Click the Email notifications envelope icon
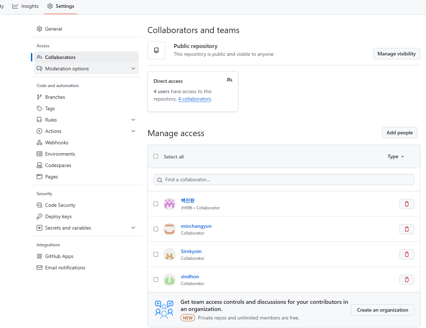 click(x=39, y=268)
